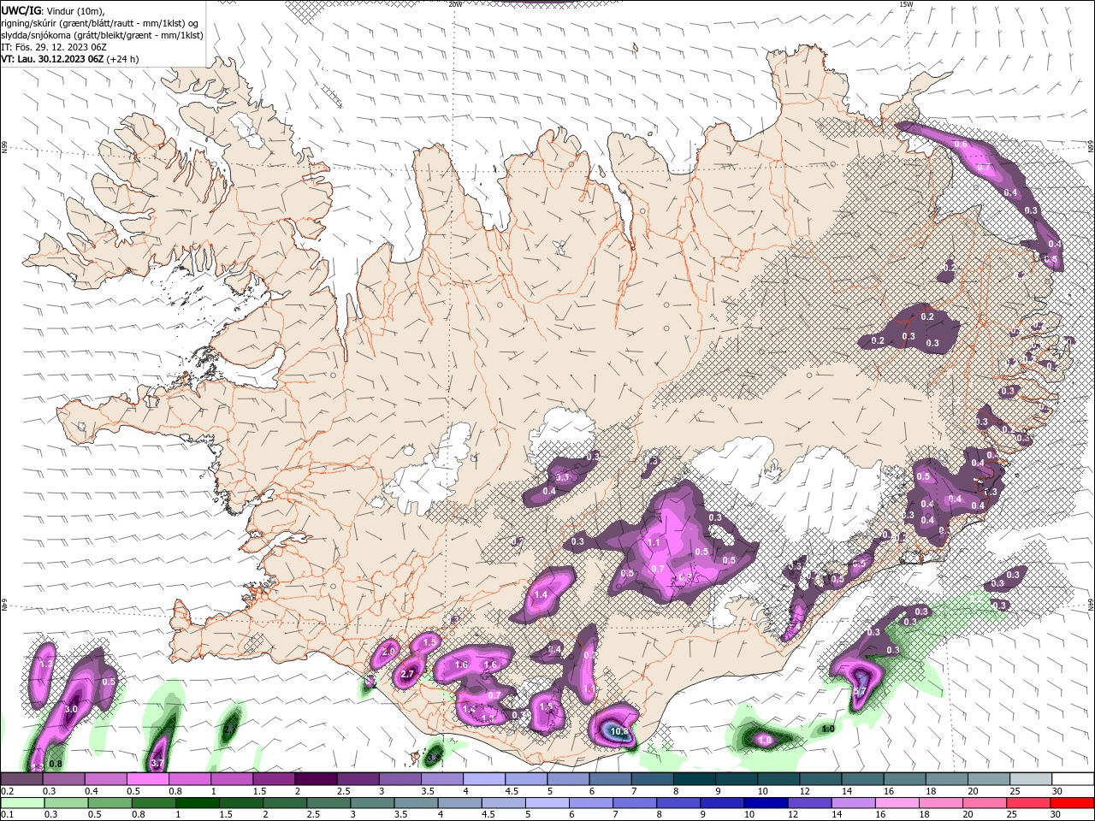
Task: Pick the dark green swatch labeled 1 in the lower legend
Action: click(197, 803)
